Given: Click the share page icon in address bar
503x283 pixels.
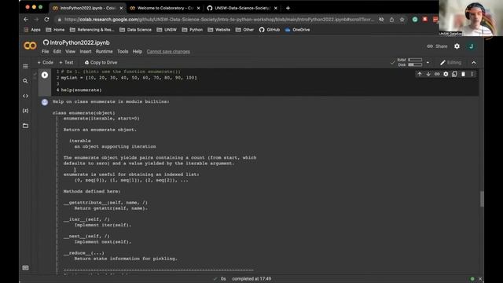Looking at the screenshot, I should pyautogui.click(x=391, y=20).
